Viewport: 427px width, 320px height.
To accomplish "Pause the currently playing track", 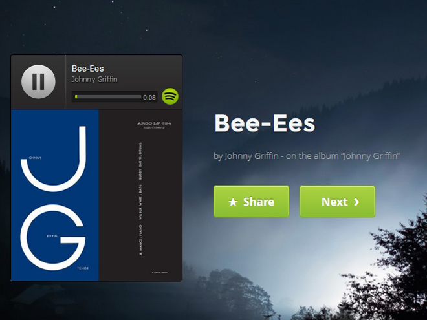I will [38, 81].
